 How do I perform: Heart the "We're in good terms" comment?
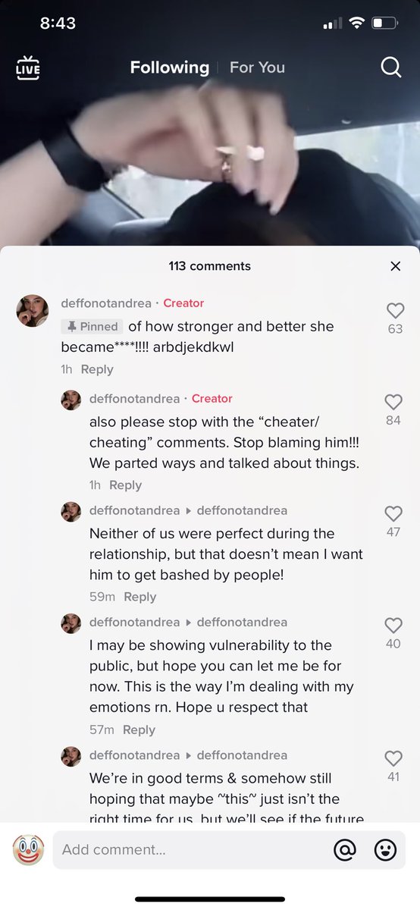393,758
